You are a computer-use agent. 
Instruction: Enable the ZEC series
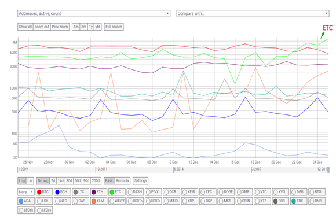coord(208,192)
